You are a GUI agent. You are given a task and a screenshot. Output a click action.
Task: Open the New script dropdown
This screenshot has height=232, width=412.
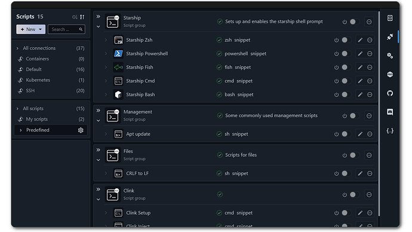tap(41, 29)
